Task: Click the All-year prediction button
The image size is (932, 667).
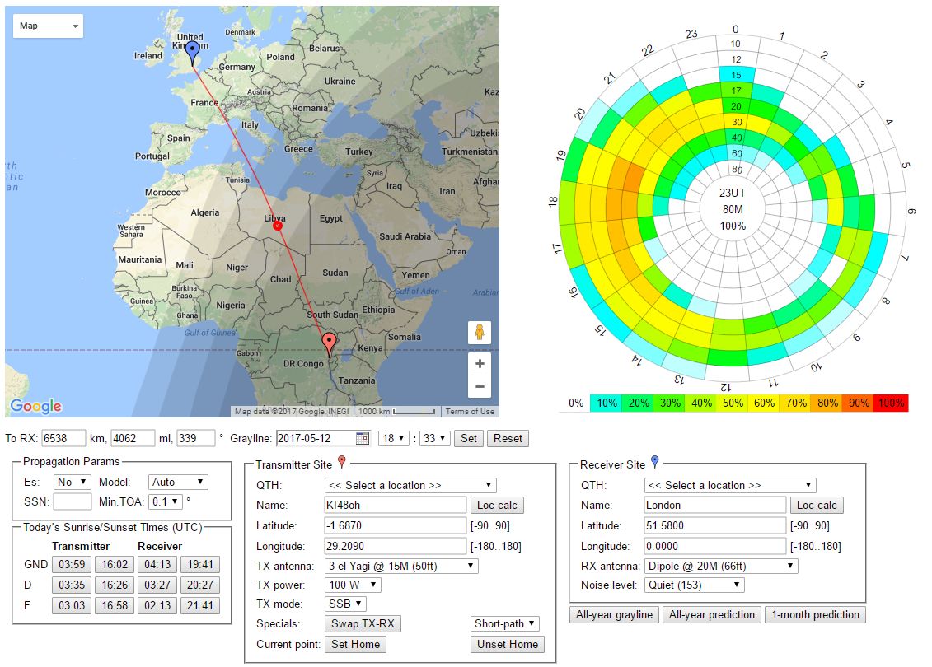Action: [711, 614]
